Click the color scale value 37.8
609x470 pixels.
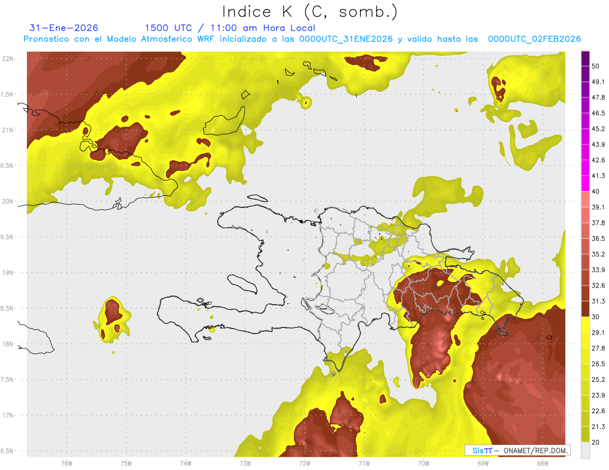(598, 223)
